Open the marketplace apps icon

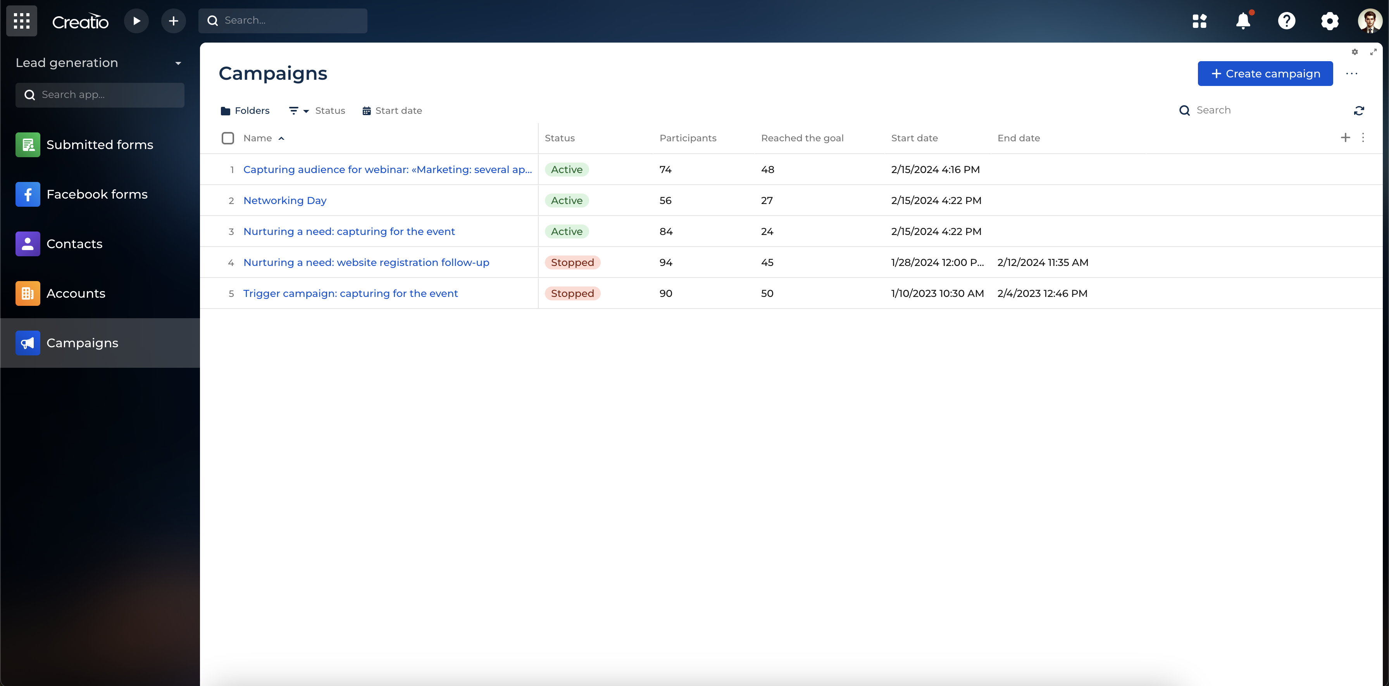click(1200, 21)
